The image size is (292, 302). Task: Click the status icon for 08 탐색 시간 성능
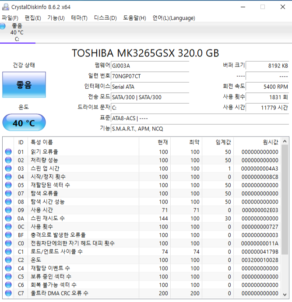click(8, 202)
